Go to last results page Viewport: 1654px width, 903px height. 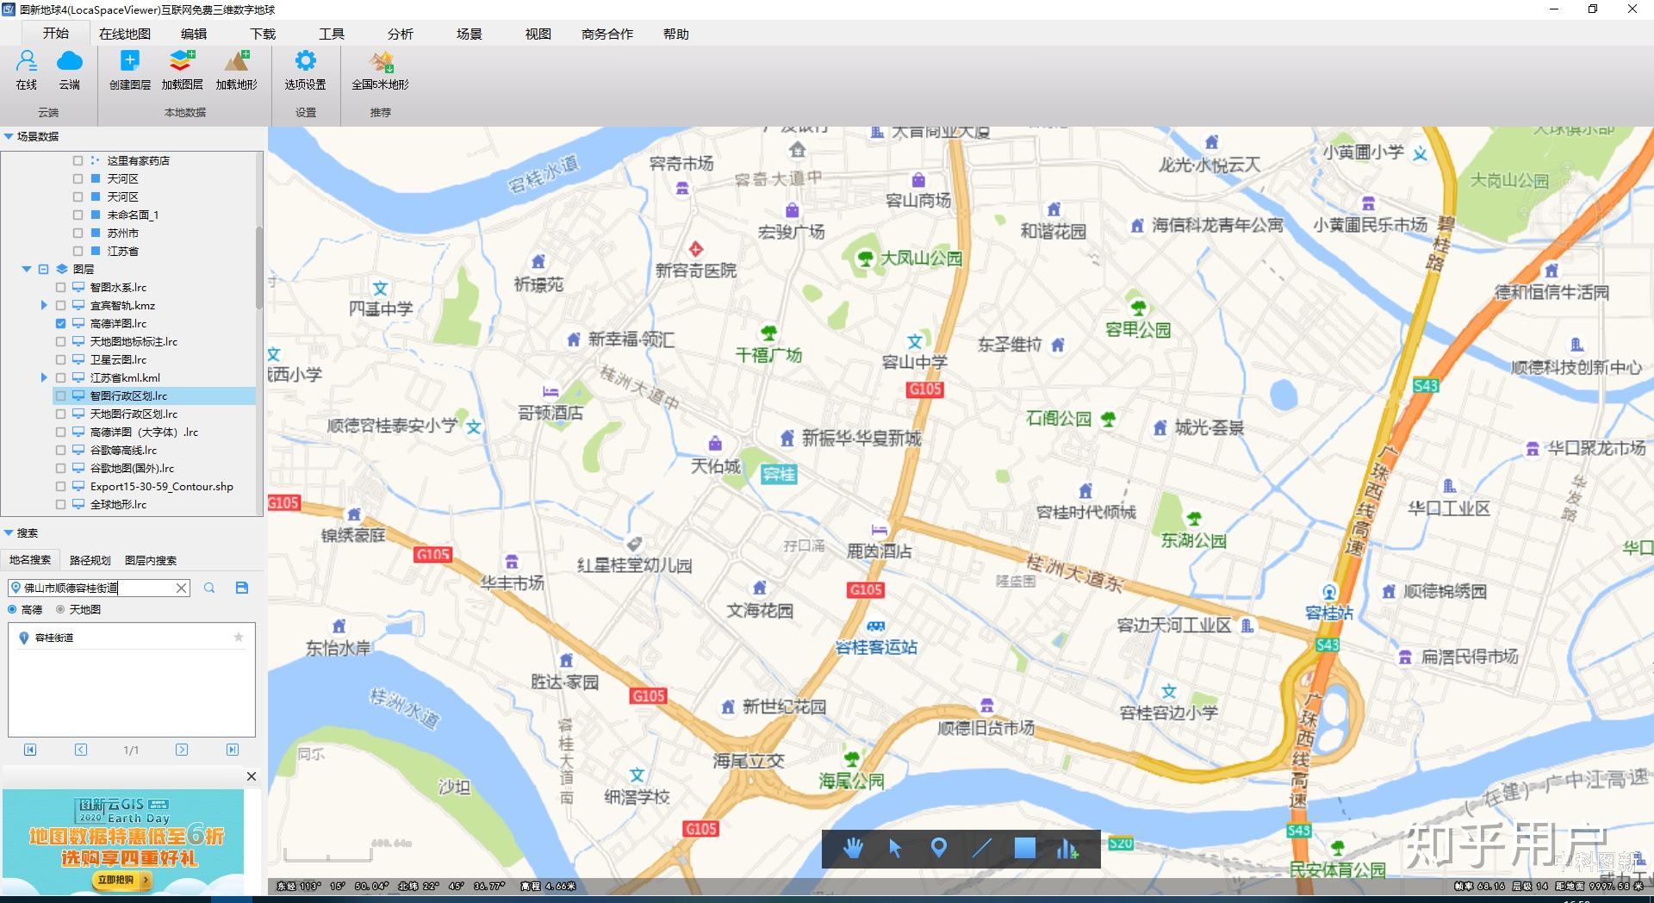click(x=233, y=750)
